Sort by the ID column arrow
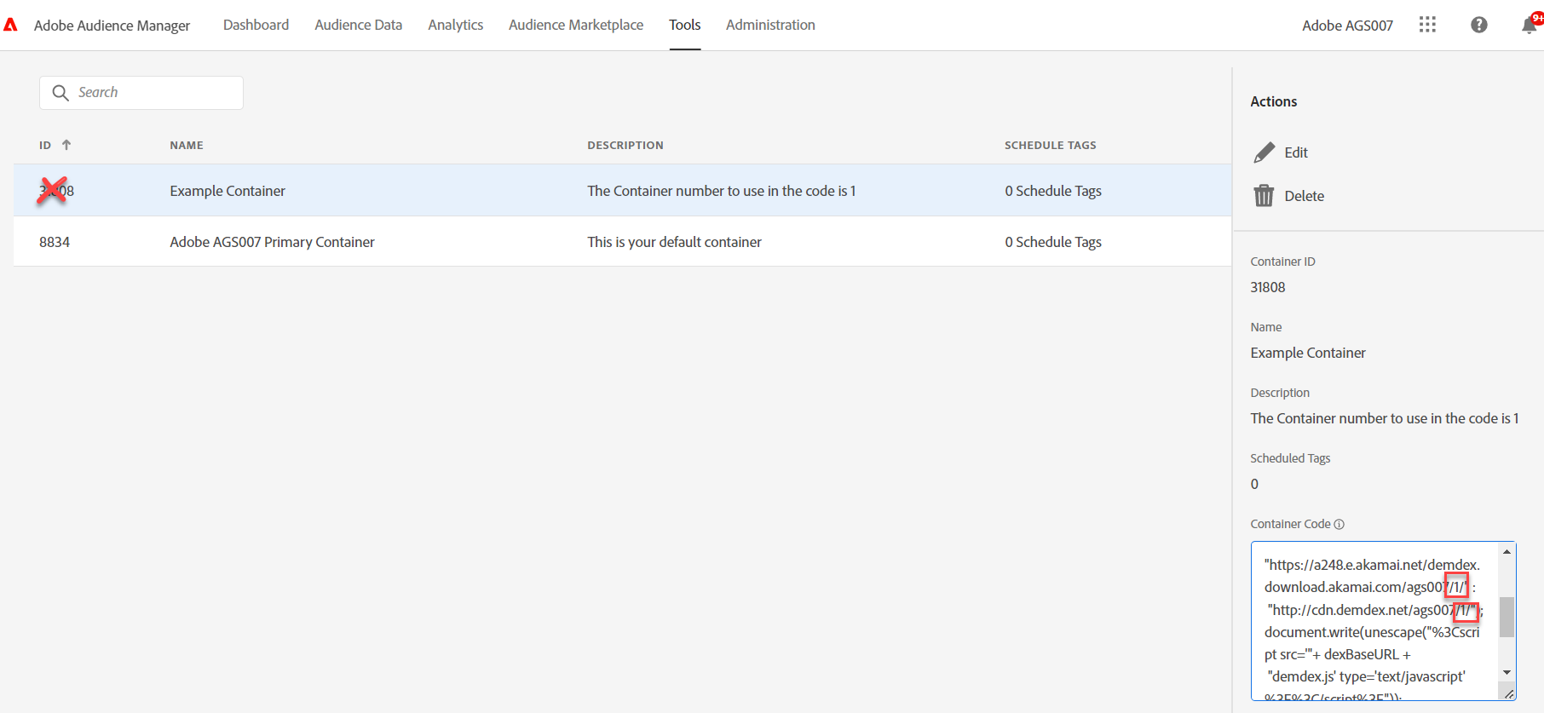 pyautogui.click(x=66, y=145)
